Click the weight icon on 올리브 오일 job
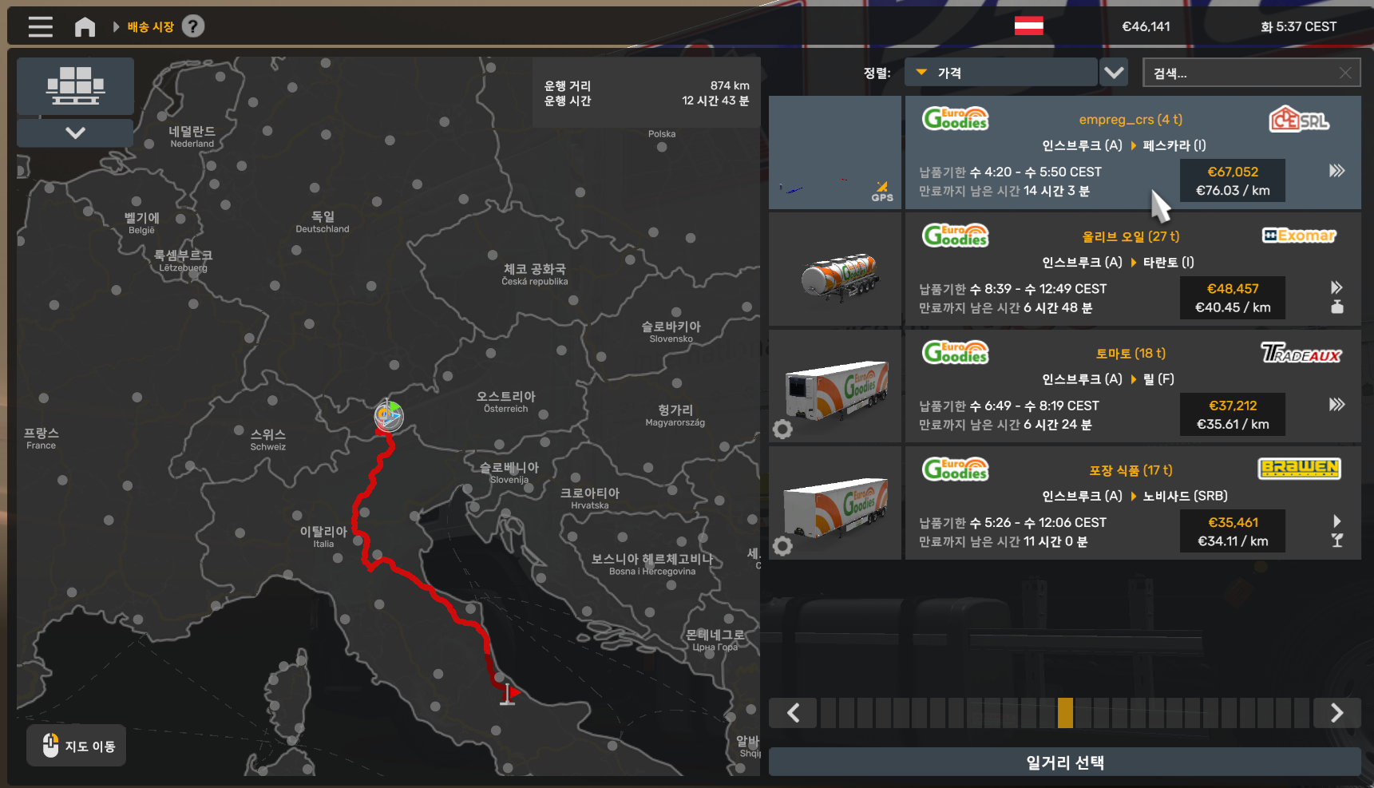Viewport: 1374px width, 788px height. pyautogui.click(x=1337, y=307)
